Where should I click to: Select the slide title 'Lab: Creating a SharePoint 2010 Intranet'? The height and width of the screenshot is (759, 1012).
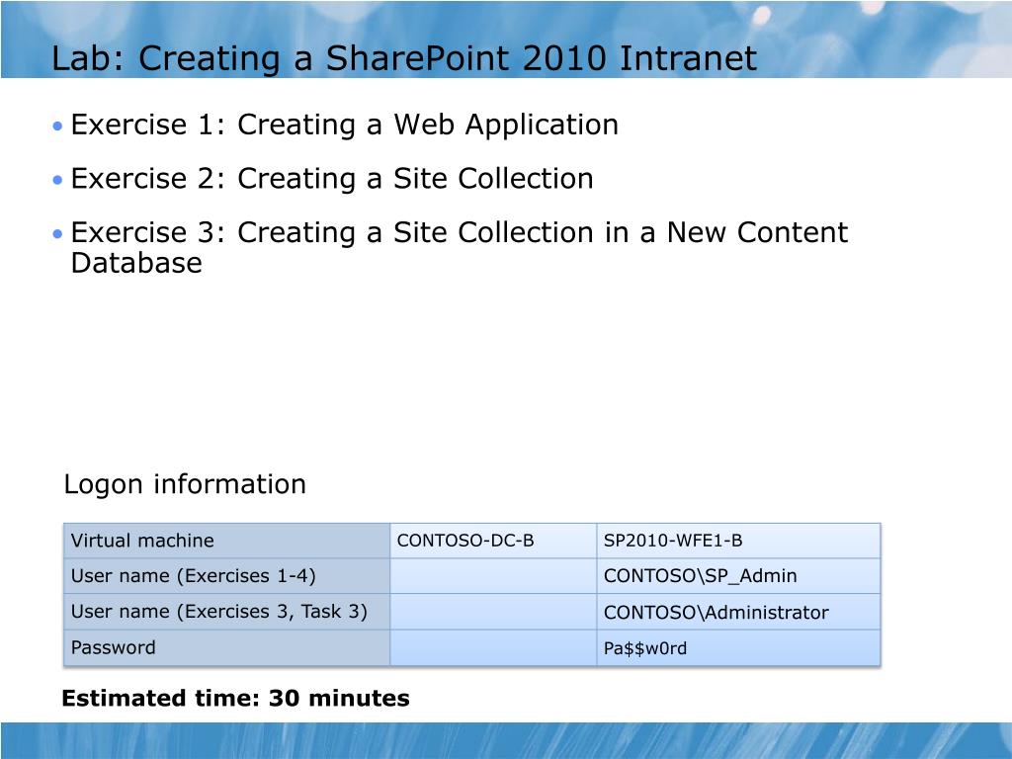(403, 58)
